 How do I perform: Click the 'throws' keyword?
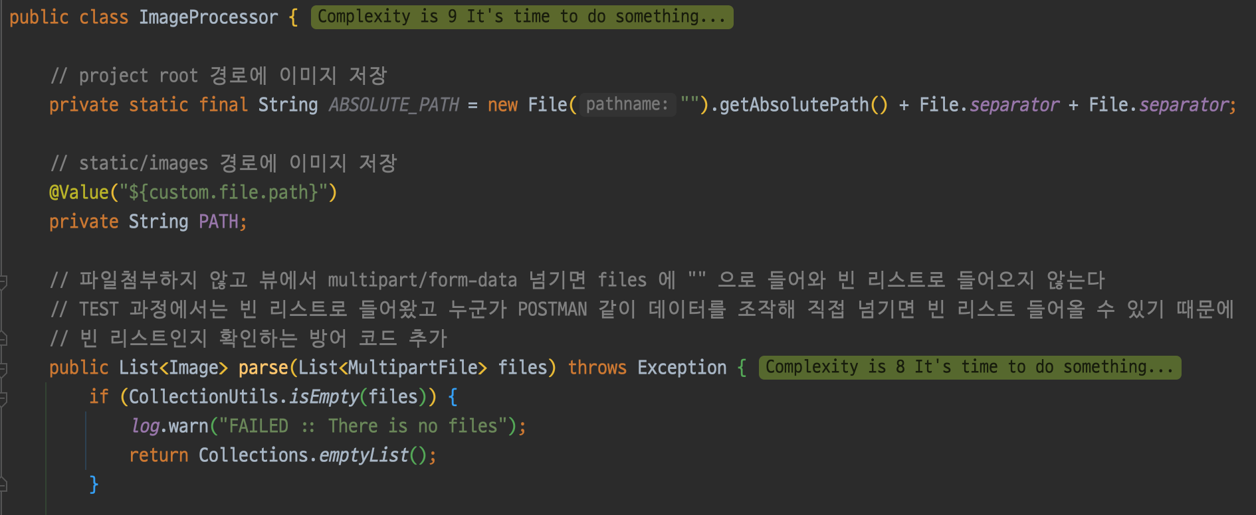(x=597, y=368)
